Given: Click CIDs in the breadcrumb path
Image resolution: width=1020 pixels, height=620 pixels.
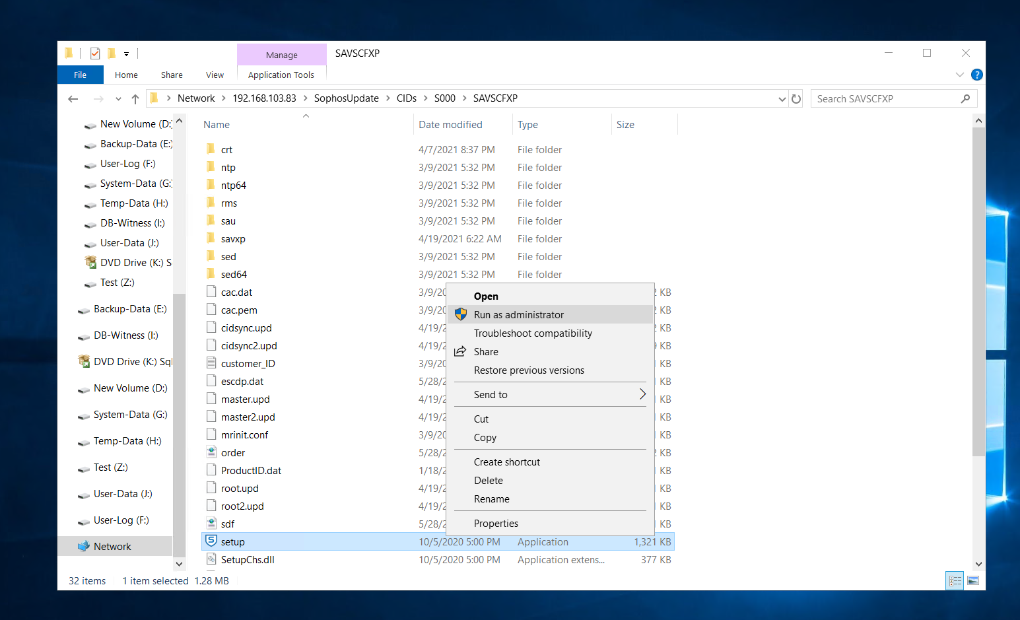Looking at the screenshot, I should 406,98.
